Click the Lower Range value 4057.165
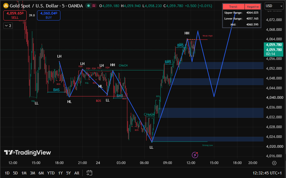 coord(252,19)
